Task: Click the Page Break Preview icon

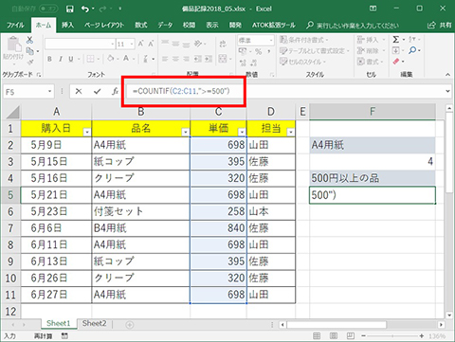Action: point(350,335)
